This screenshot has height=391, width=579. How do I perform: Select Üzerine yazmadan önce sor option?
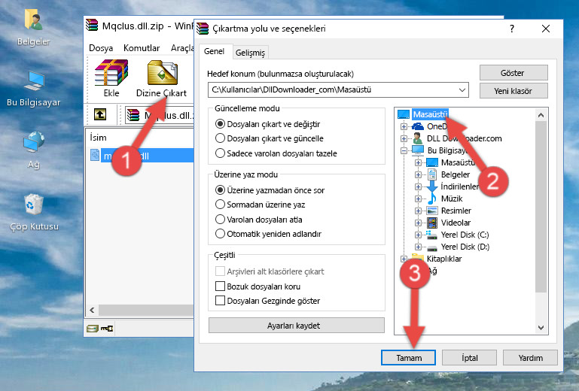click(x=220, y=190)
